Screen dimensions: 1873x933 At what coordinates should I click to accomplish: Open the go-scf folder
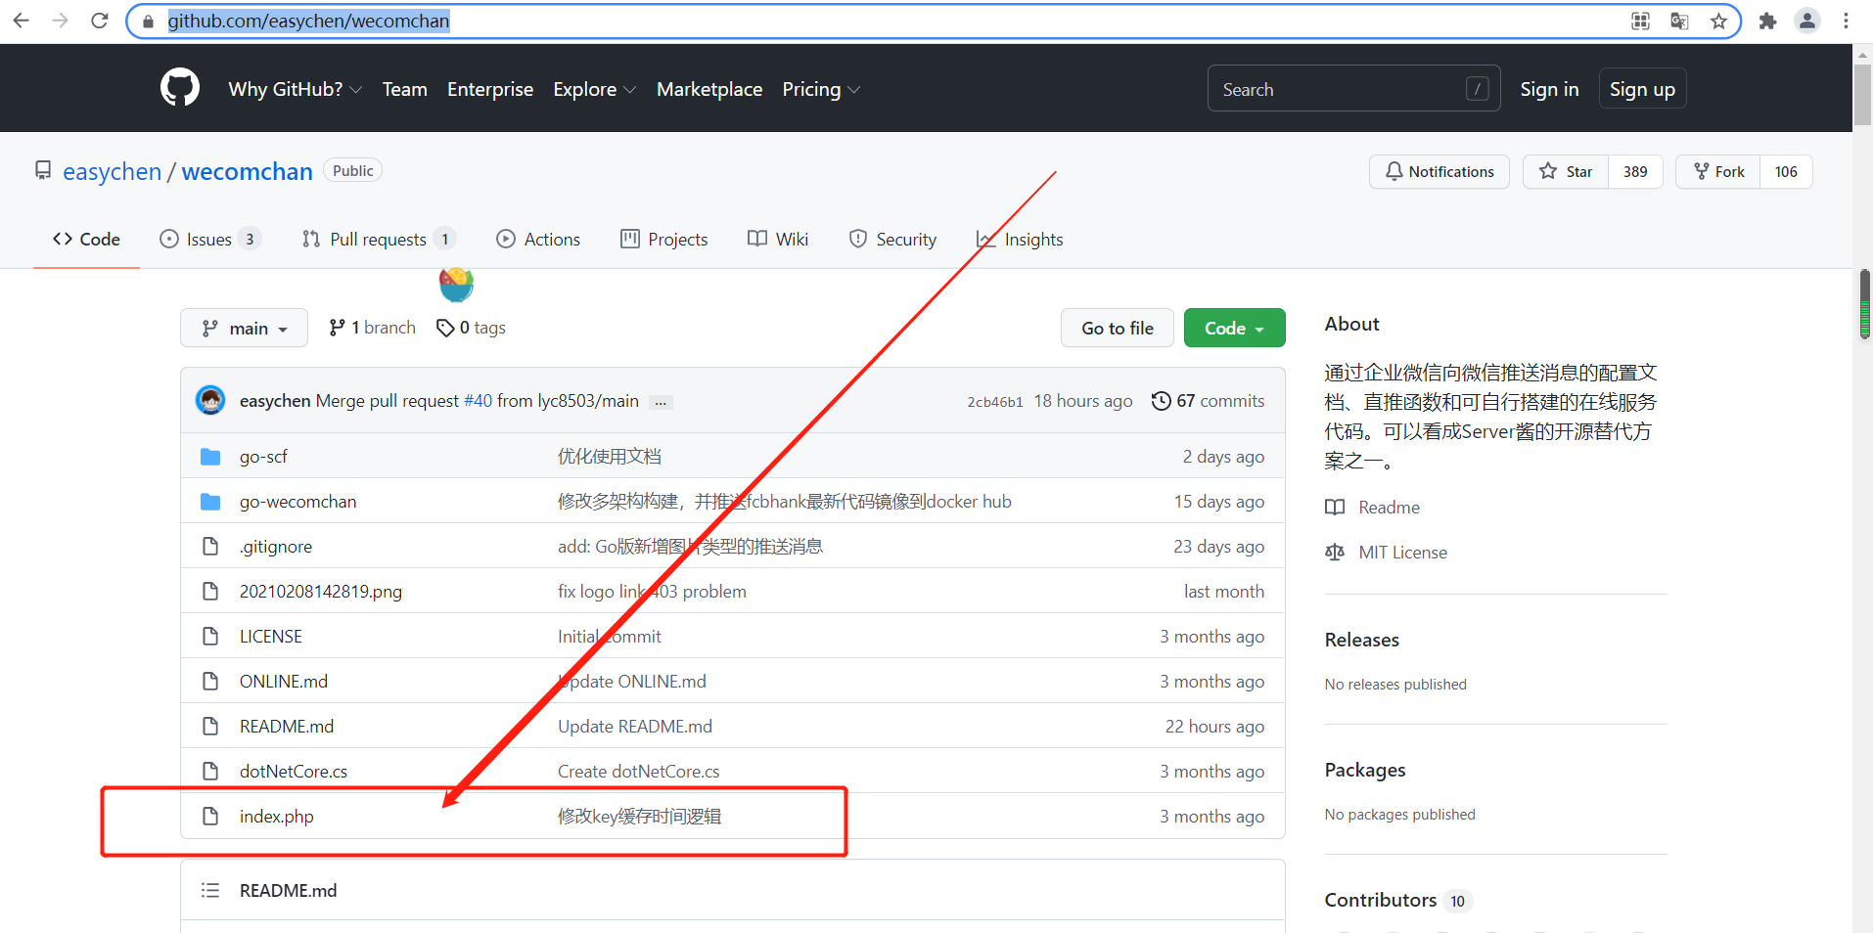pyautogui.click(x=263, y=456)
